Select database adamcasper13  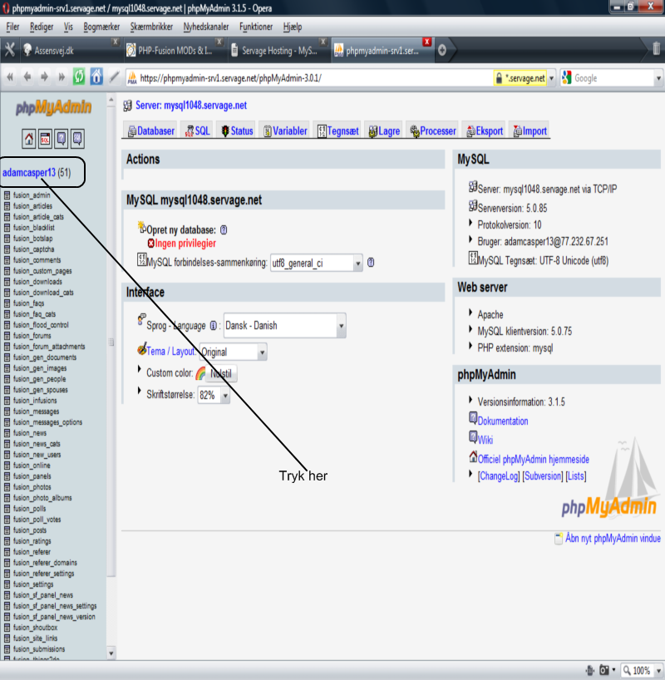[29, 173]
